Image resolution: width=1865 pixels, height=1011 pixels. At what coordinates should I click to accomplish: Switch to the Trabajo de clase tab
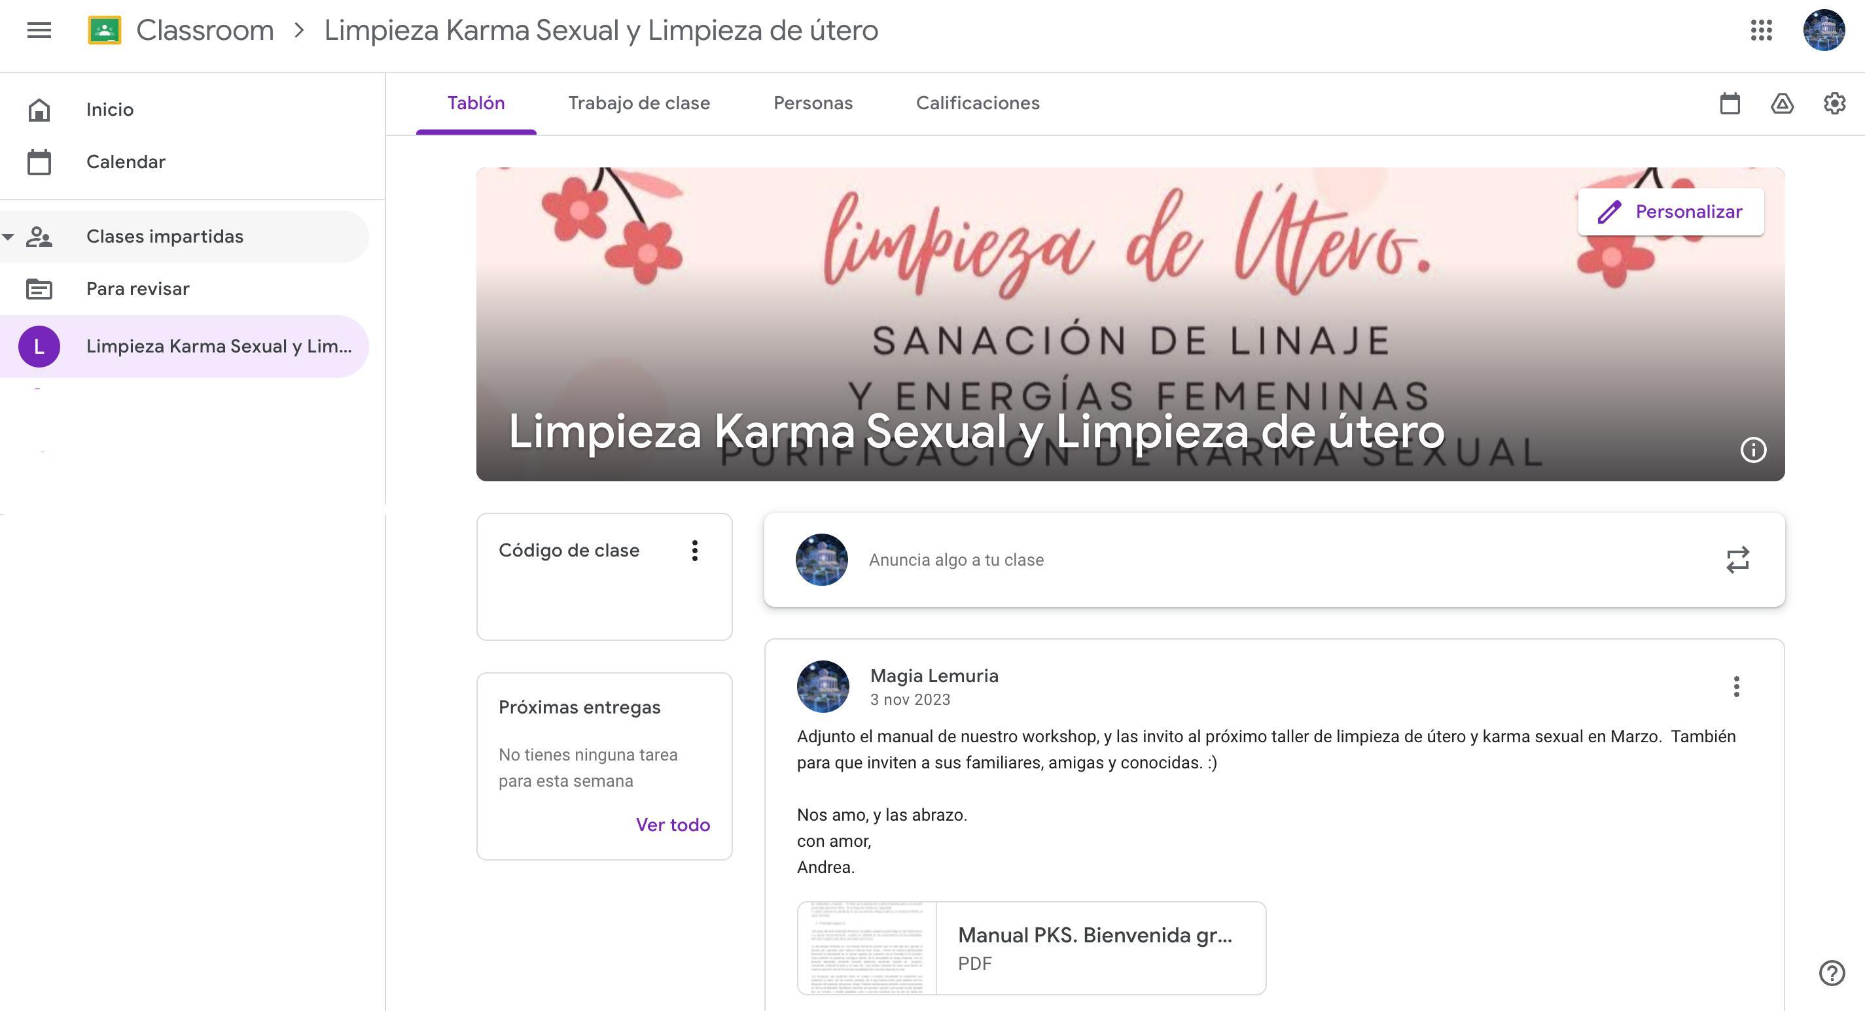point(639,103)
